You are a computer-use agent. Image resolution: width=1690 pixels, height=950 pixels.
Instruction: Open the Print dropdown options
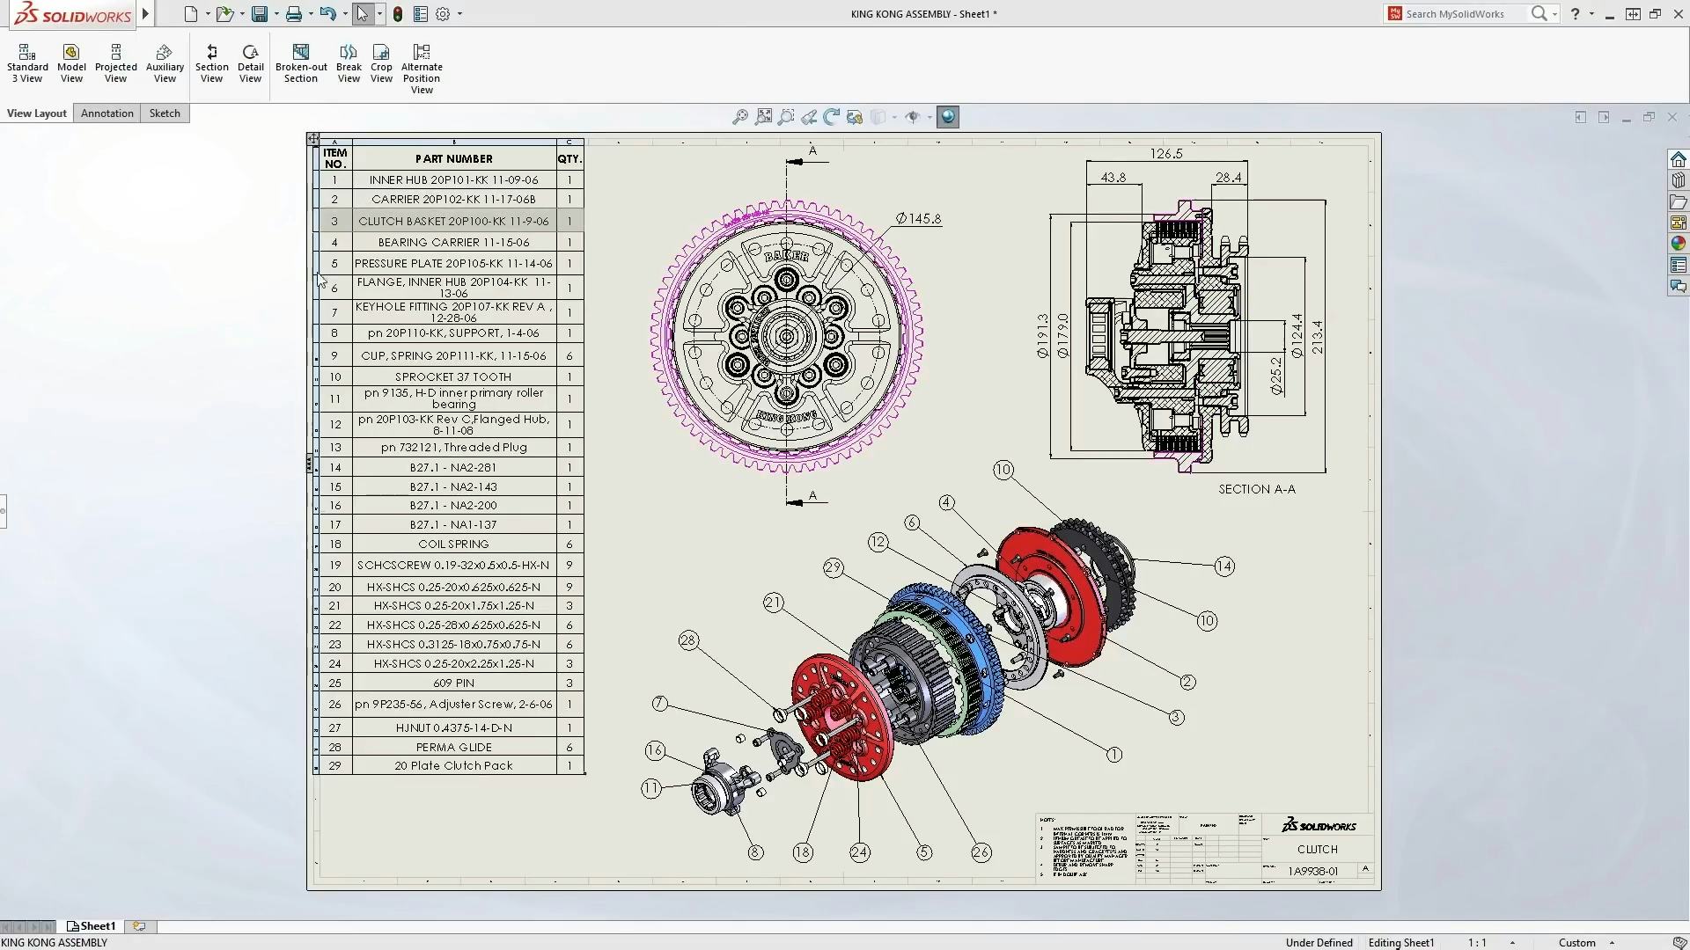pyautogui.click(x=306, y=14)
